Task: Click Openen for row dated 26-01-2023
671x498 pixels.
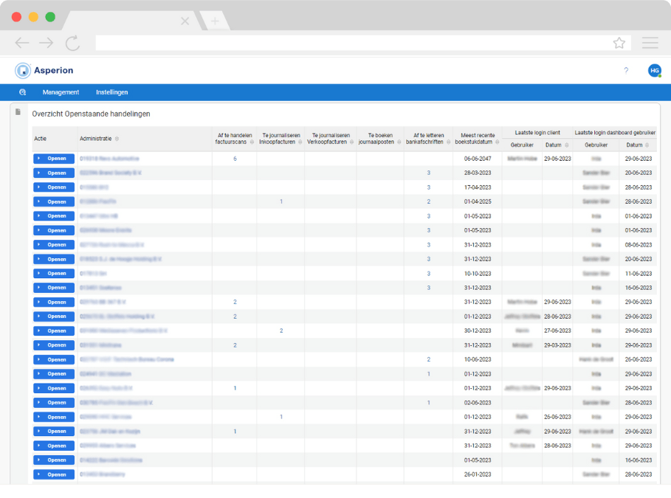Action: 54,474
